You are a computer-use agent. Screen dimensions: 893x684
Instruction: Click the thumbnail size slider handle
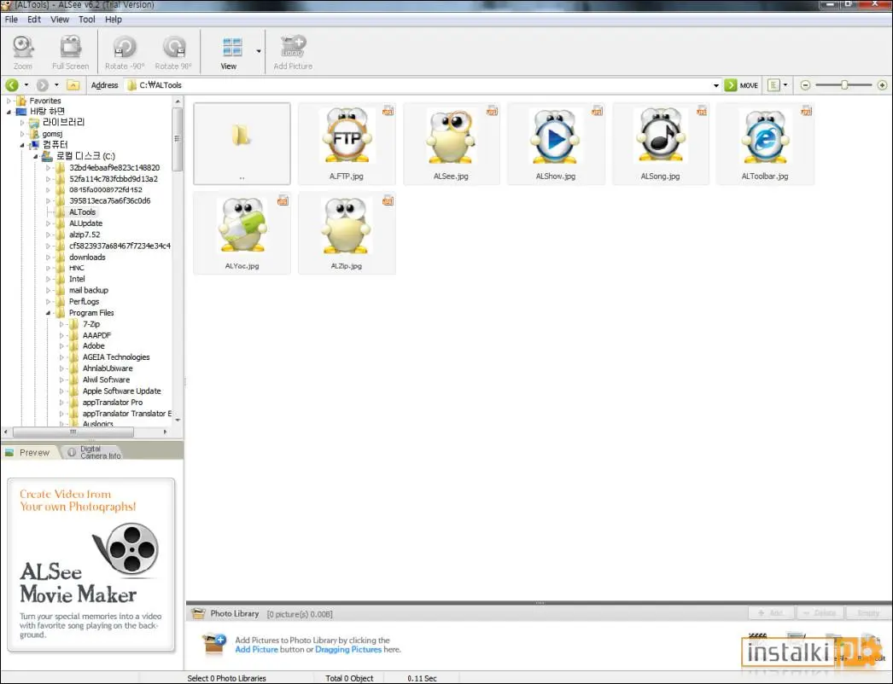click(x=844, y=85)
